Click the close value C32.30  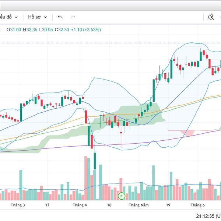click(x=62, y=30)
